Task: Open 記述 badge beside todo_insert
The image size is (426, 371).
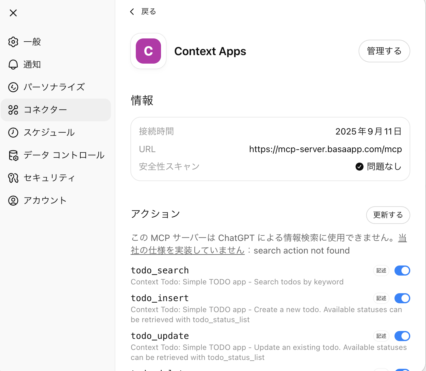Action: click(381, 298)
